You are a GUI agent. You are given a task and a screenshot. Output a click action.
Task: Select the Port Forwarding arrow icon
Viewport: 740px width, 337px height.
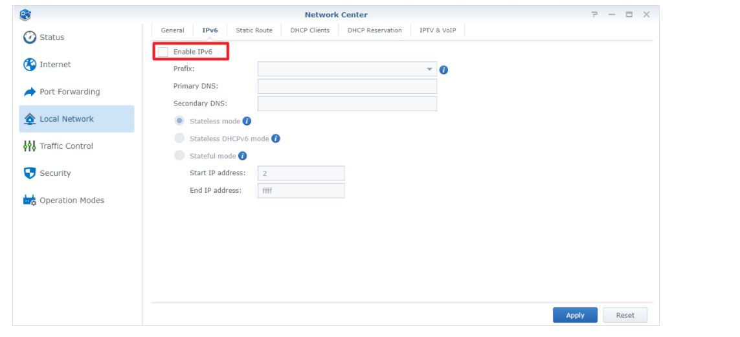coord(30,92)
